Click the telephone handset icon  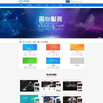[72, 2]
